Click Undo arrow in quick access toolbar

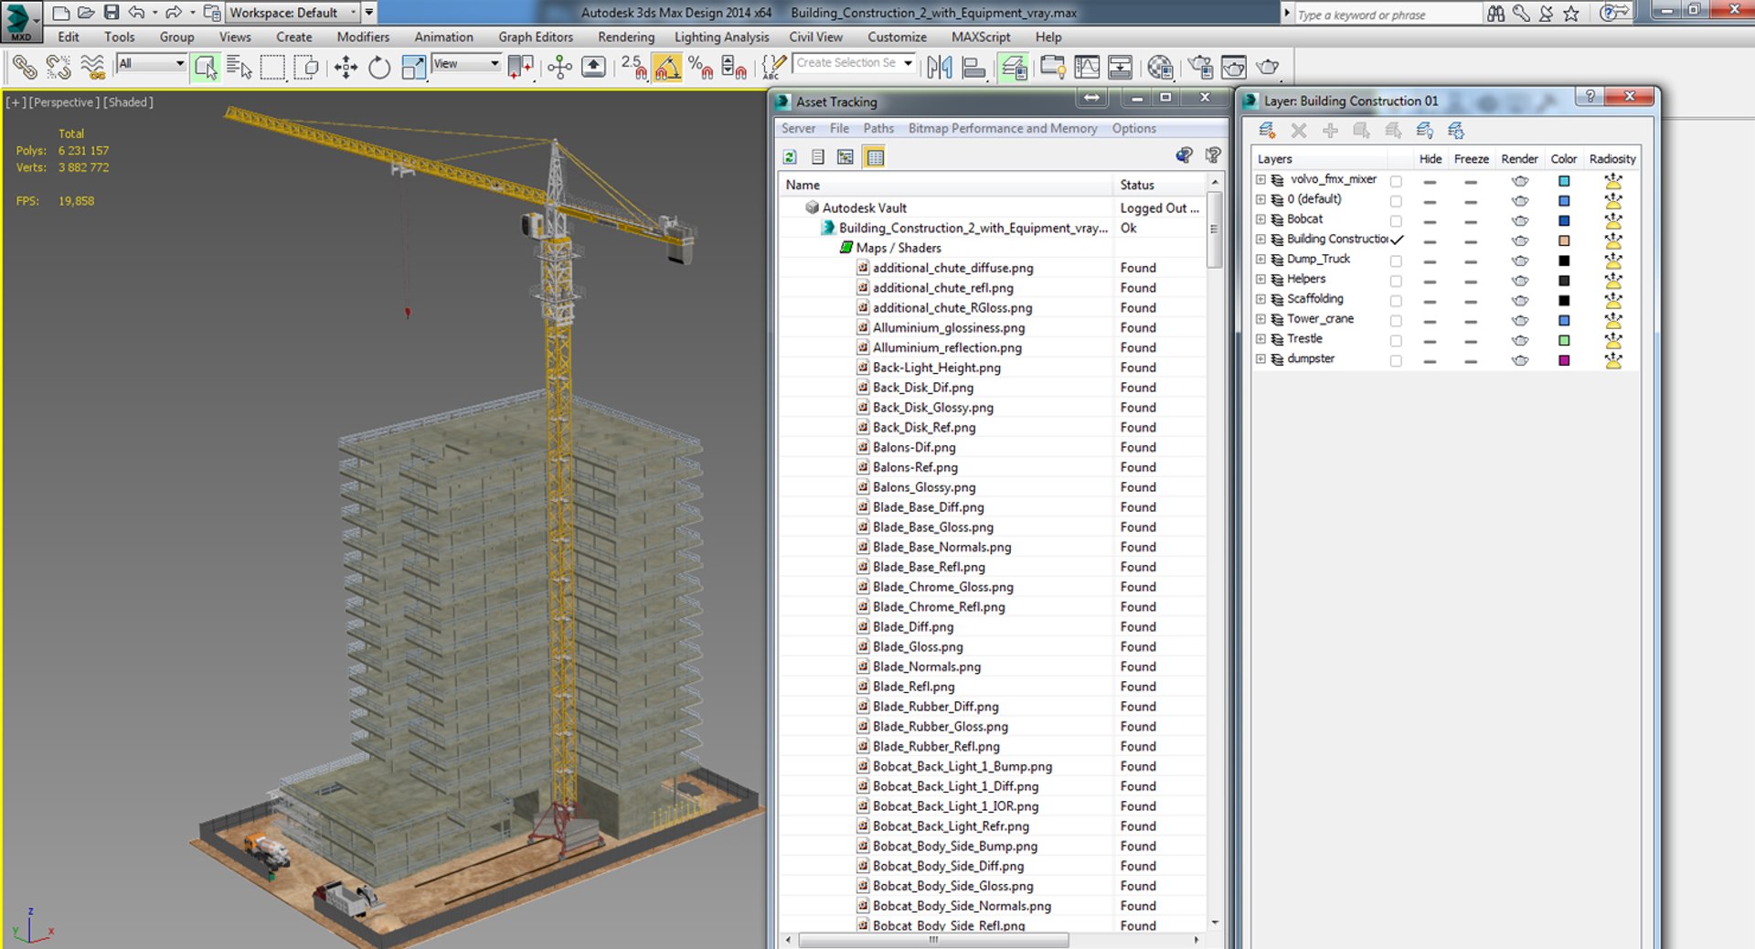point(136,13)
